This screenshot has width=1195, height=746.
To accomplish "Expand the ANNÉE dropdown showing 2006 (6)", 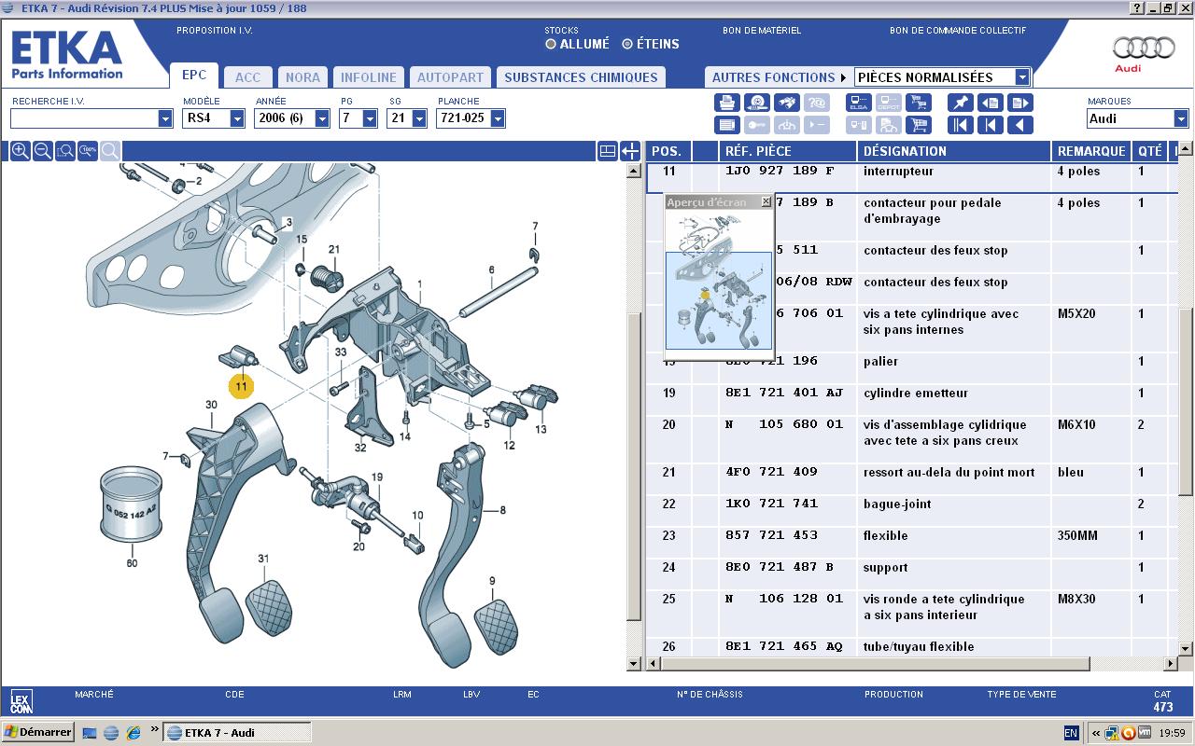I will pos(322,118).
